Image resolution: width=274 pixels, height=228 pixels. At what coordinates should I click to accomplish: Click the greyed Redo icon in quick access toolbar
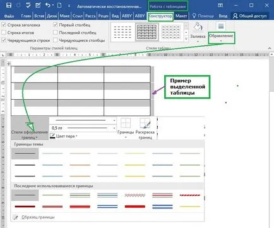point(18,5)
